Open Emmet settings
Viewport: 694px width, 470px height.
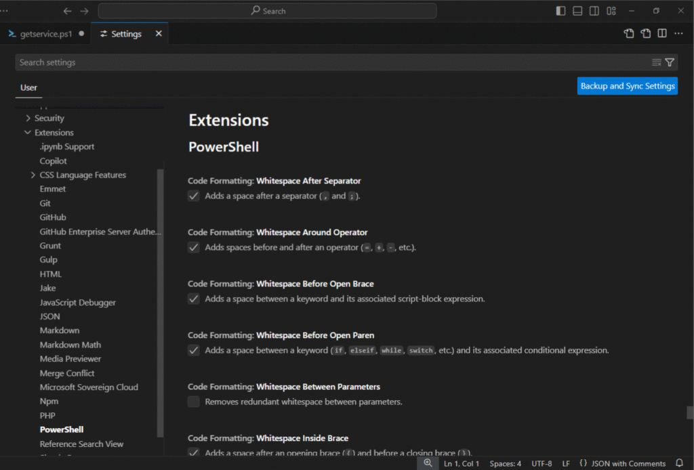coord(53,189)
